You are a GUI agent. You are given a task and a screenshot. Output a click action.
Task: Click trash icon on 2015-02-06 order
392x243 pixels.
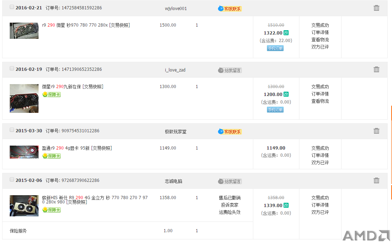pos(377,180)
